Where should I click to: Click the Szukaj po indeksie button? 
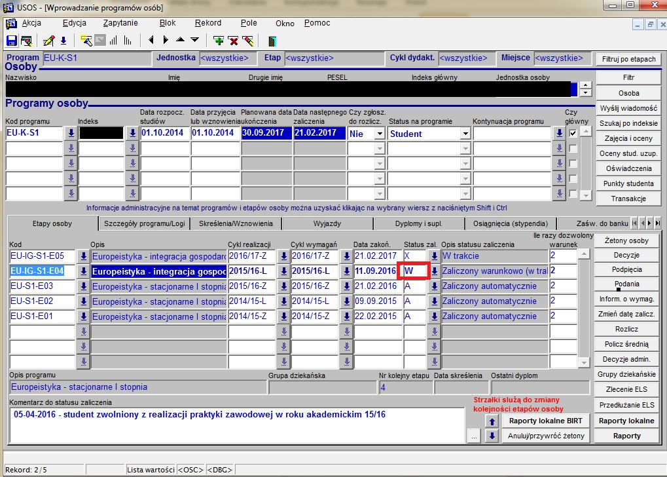pyautogui.click(x=629, y=123)
